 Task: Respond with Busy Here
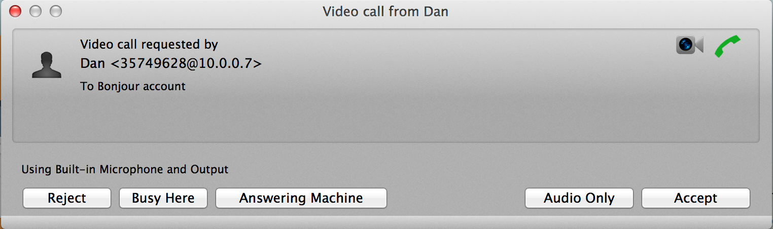(163, 198)
